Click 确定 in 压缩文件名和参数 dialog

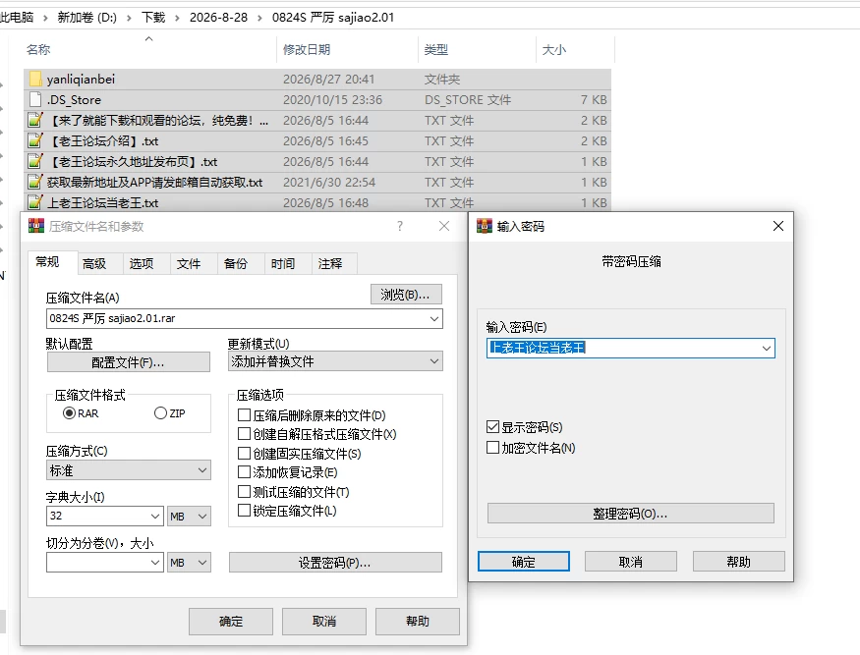coord(231,621)
